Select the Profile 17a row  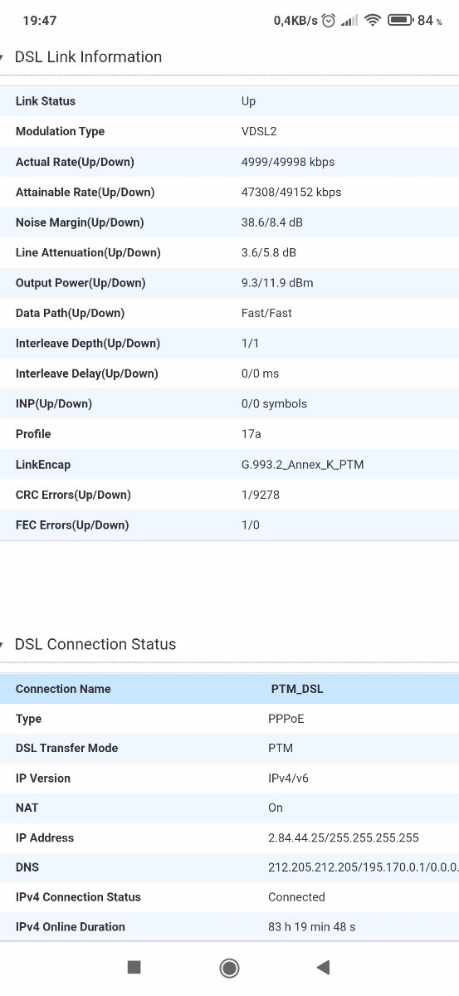[229, 434]
